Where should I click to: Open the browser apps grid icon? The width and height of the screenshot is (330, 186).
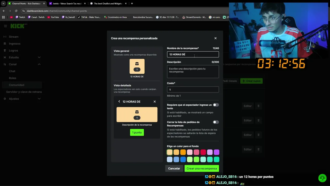(3, 17)
